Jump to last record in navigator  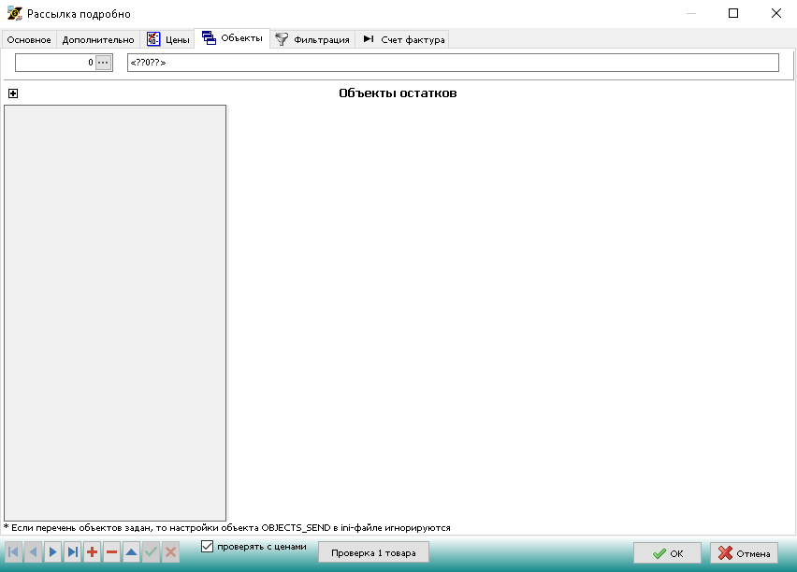[73, 552]
